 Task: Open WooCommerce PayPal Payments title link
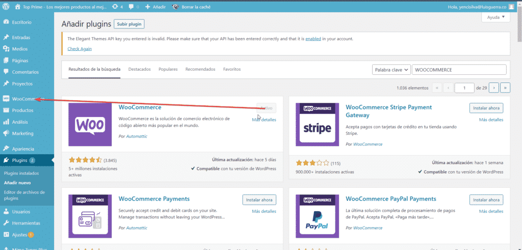(x=391, y=199)
